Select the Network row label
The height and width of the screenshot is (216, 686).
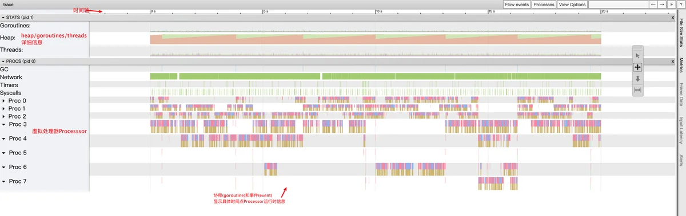(11, 77)
